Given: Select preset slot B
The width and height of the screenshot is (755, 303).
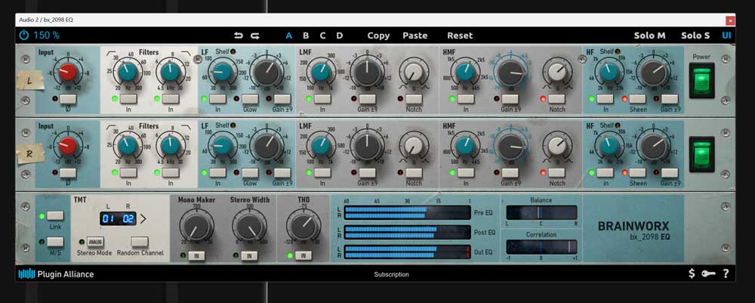Looking at the screenshot, I should click(x=306, y=36).
